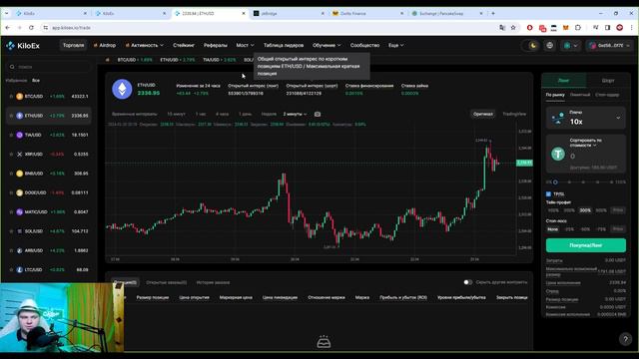The width and height of the screenshot is (639, 359).
Task: Click the market search field
Action: point(49,67)
